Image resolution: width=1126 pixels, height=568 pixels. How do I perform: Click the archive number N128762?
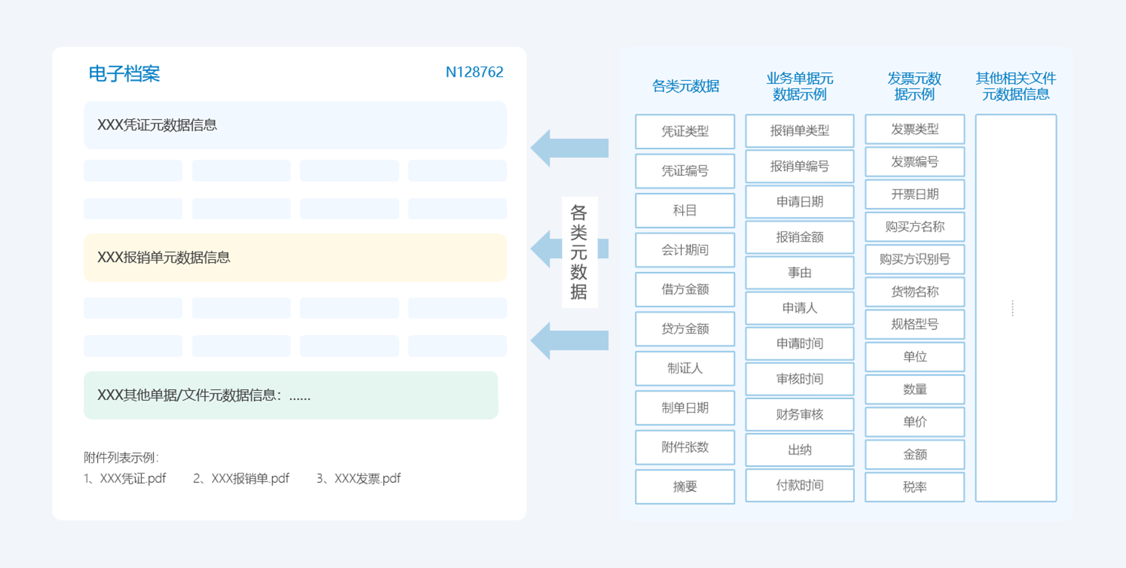[x=475, y=72]
